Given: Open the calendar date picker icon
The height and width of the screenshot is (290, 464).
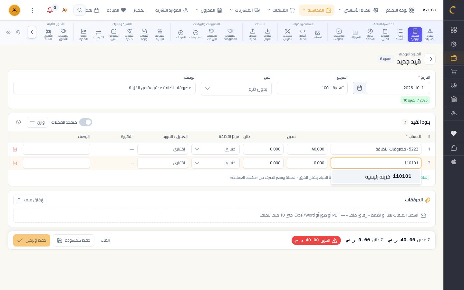Looking at the screenshot, I should pos(359,88).
